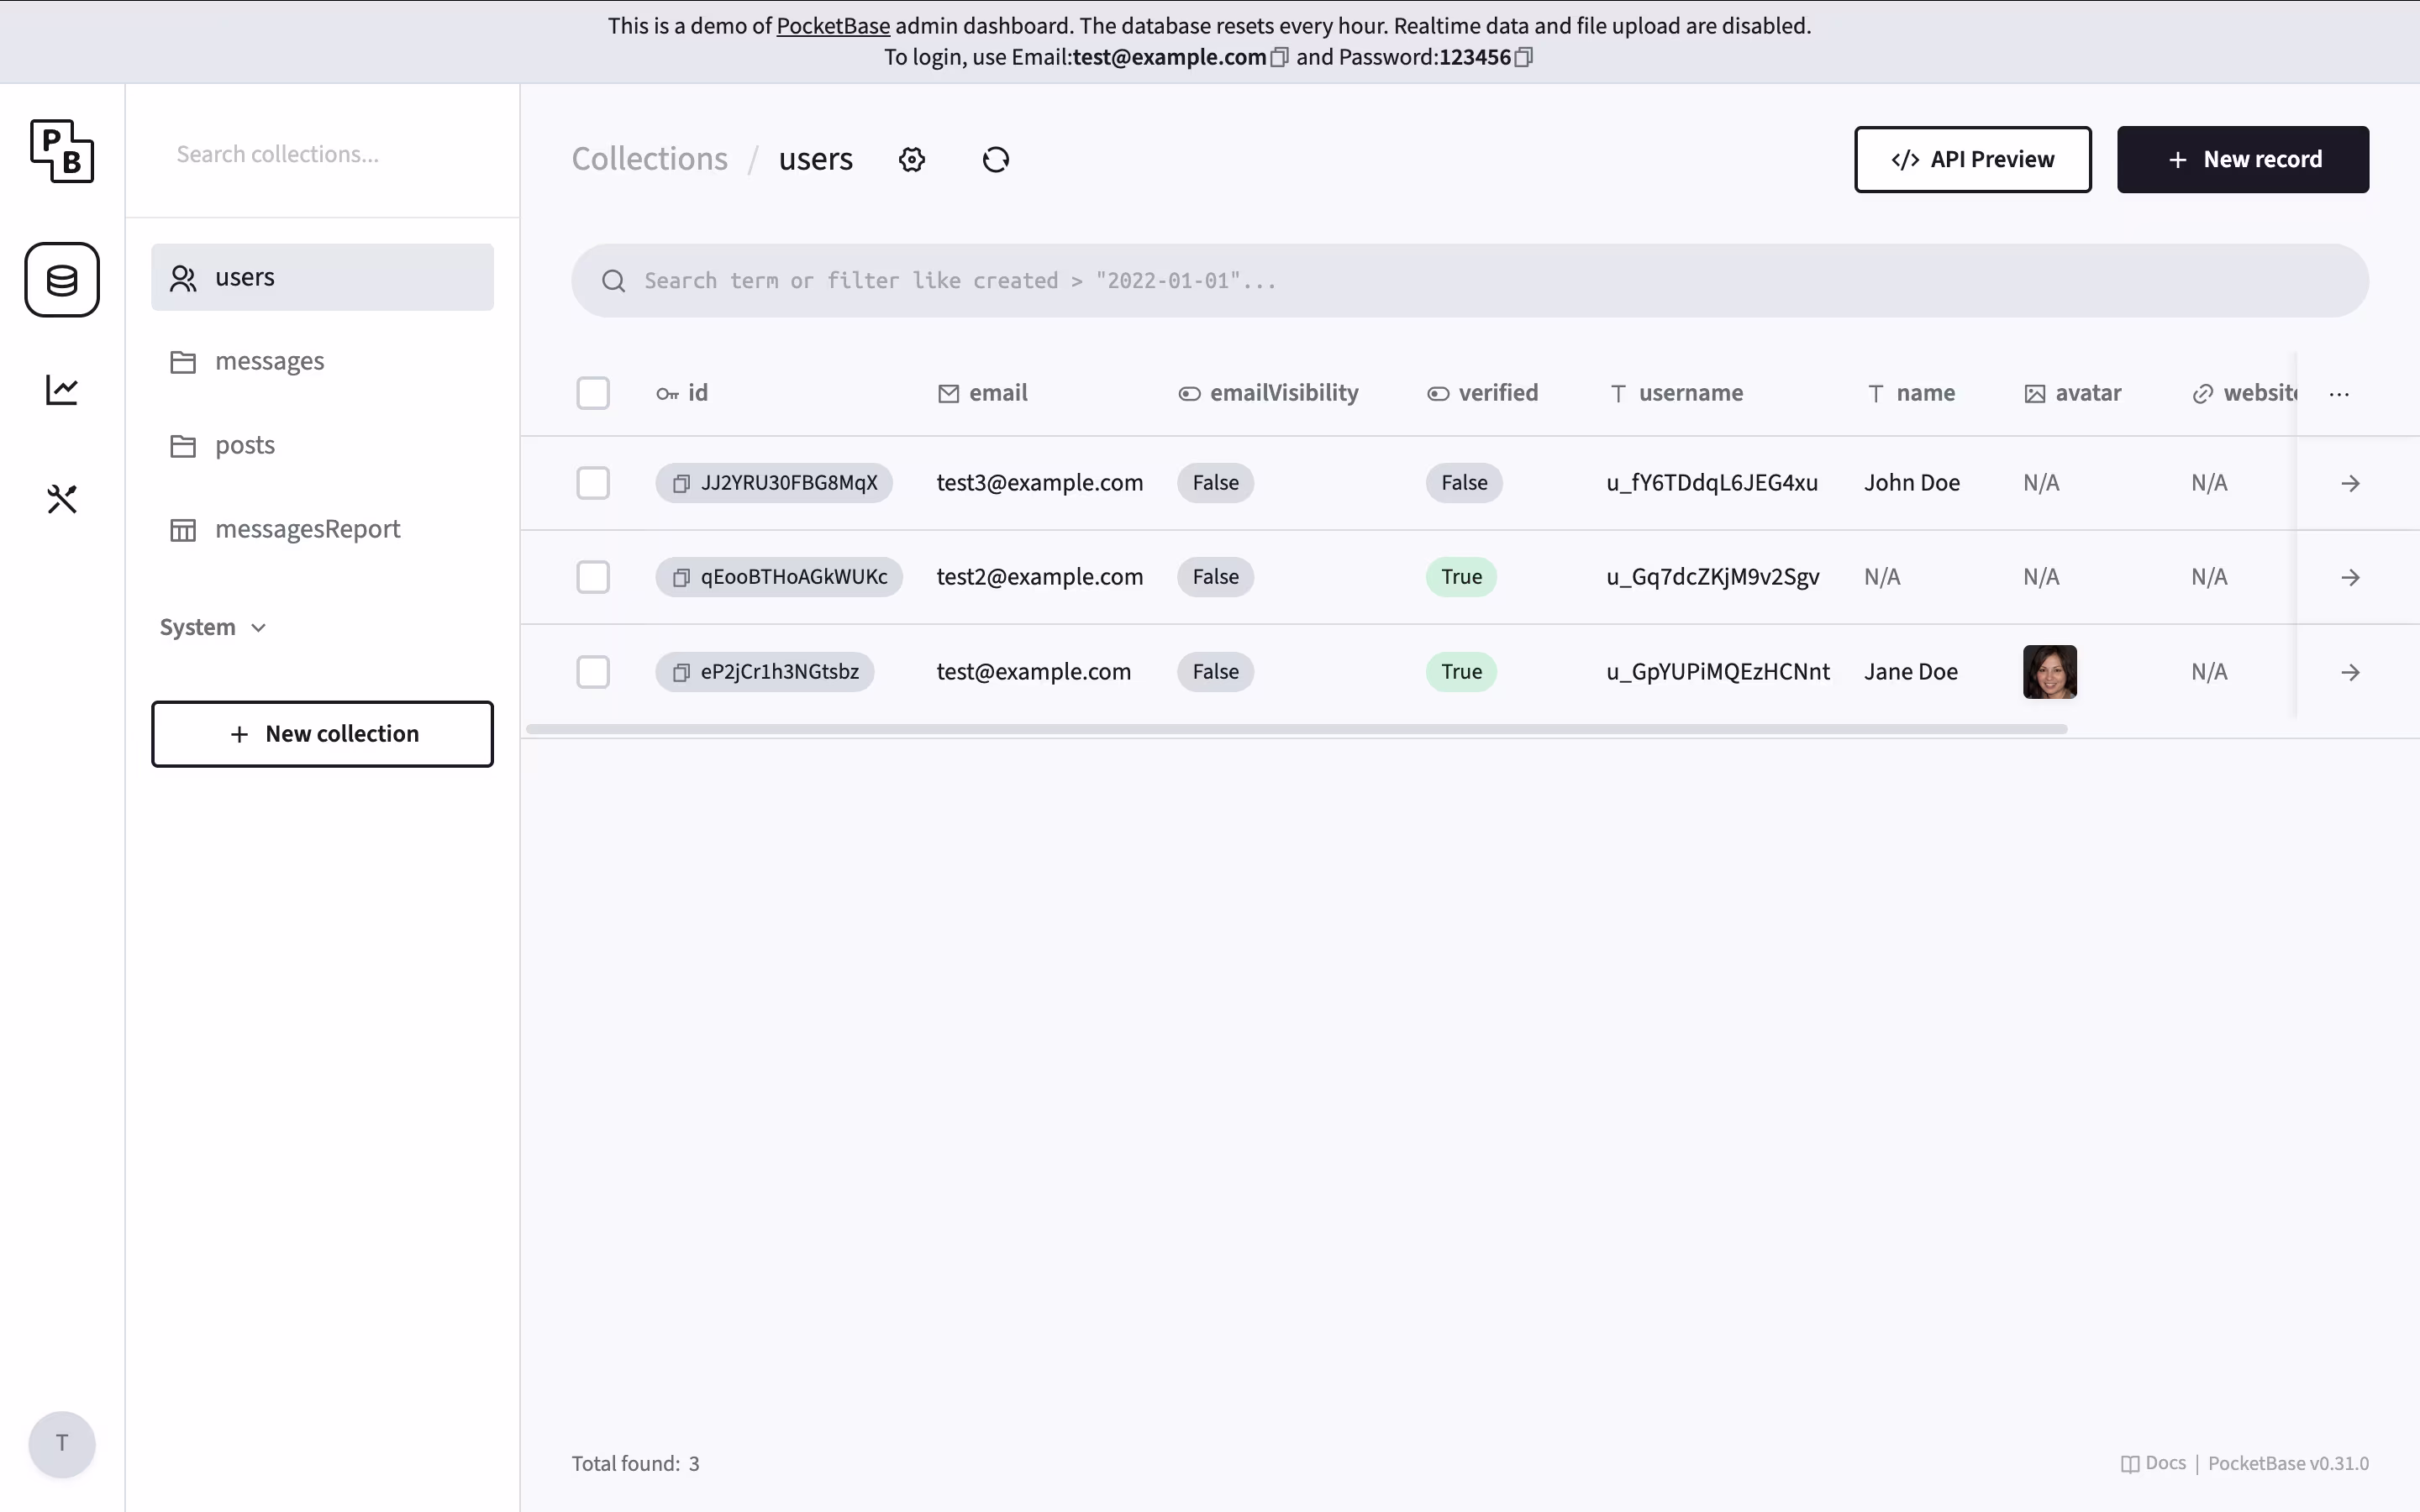This screenshot has height=1512, width=2420.
Task: Open the Logs chart icon in sidebar
Action: pos(62,390)
